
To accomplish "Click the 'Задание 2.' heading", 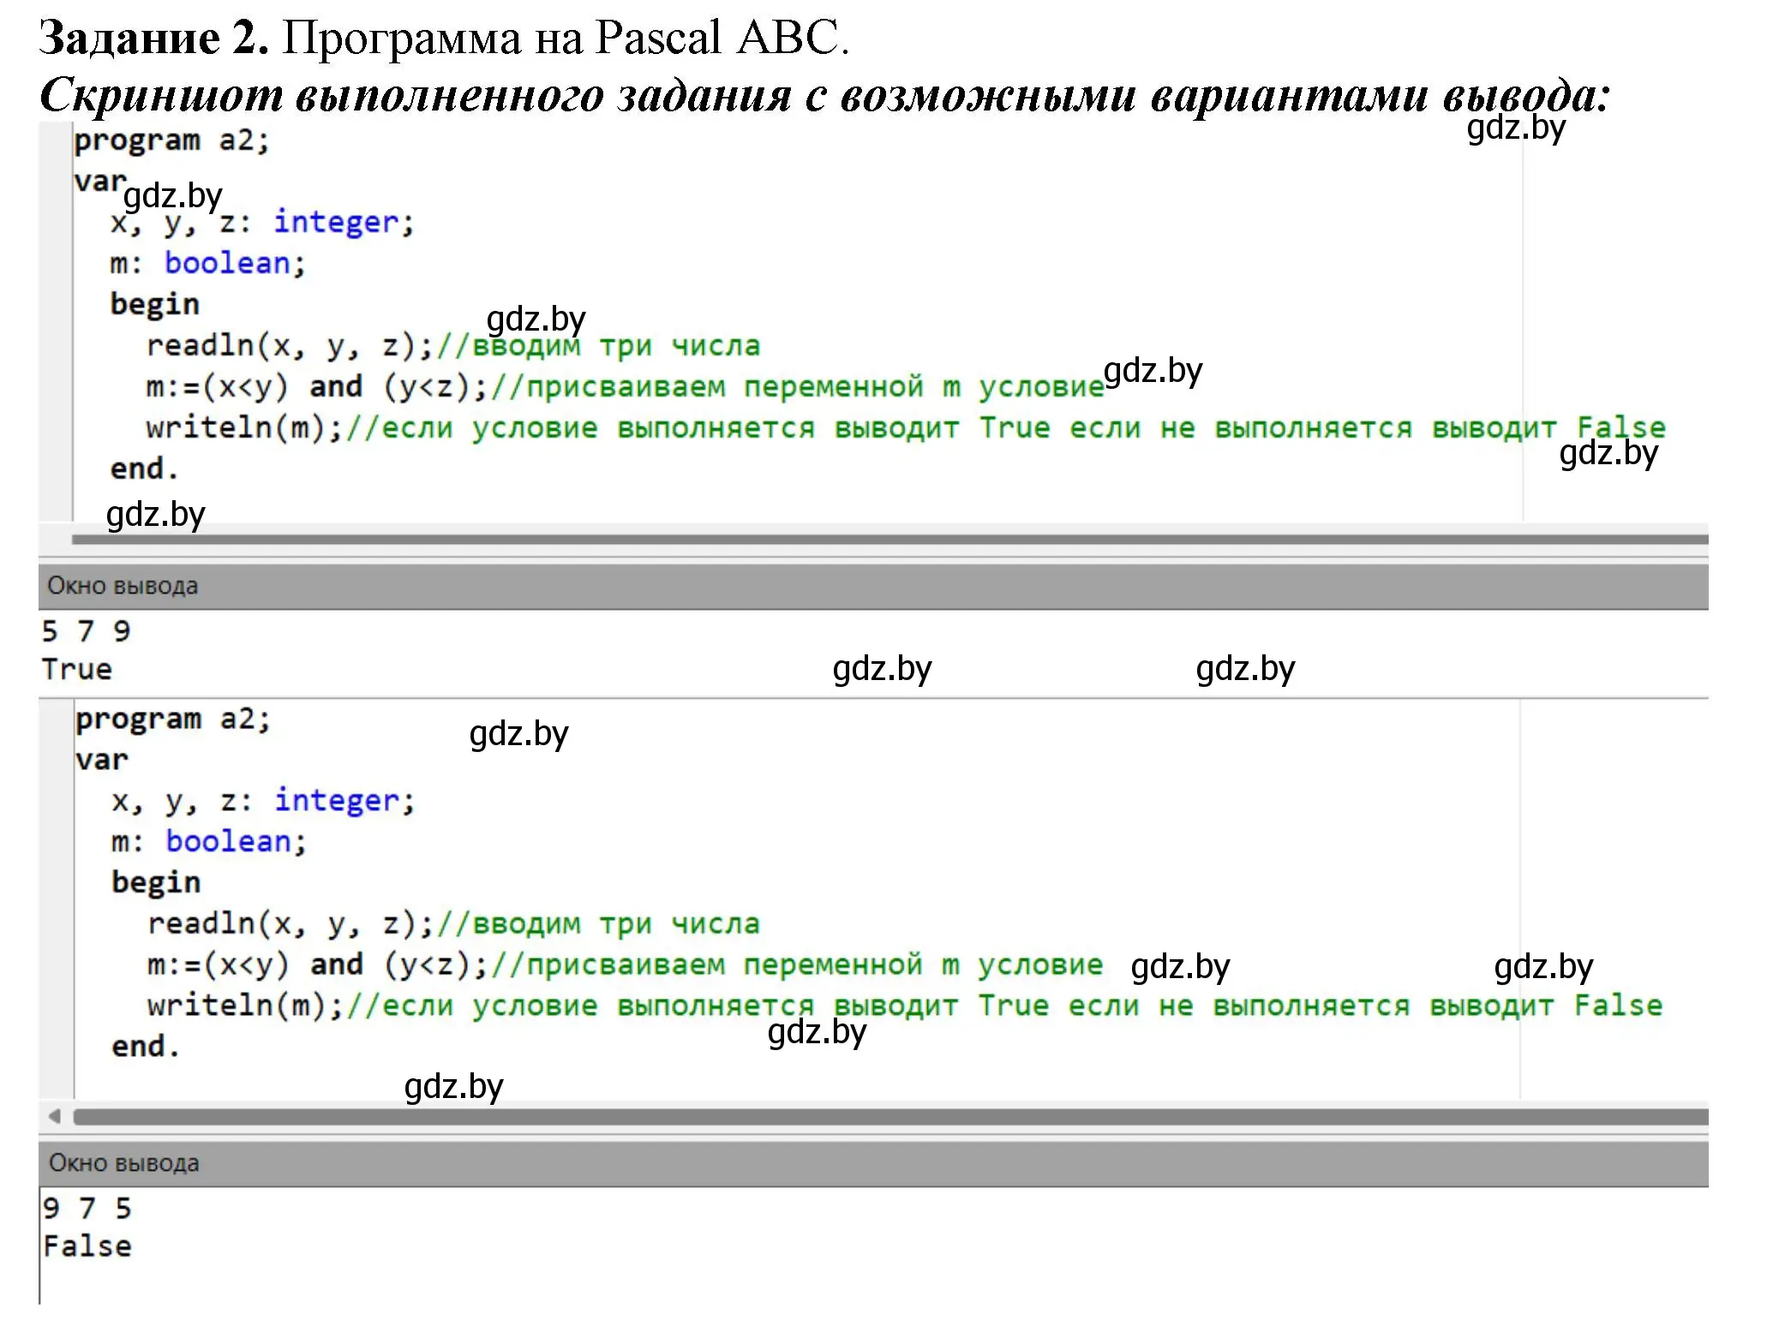I will (154, 38).
